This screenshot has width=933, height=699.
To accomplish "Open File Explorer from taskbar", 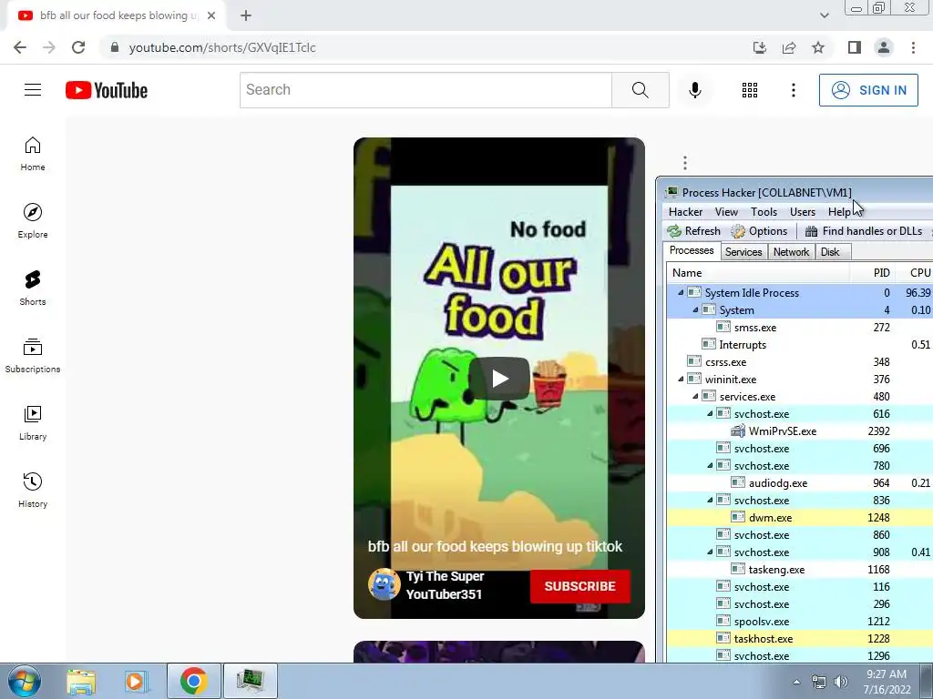I will [x=81, y=681].
